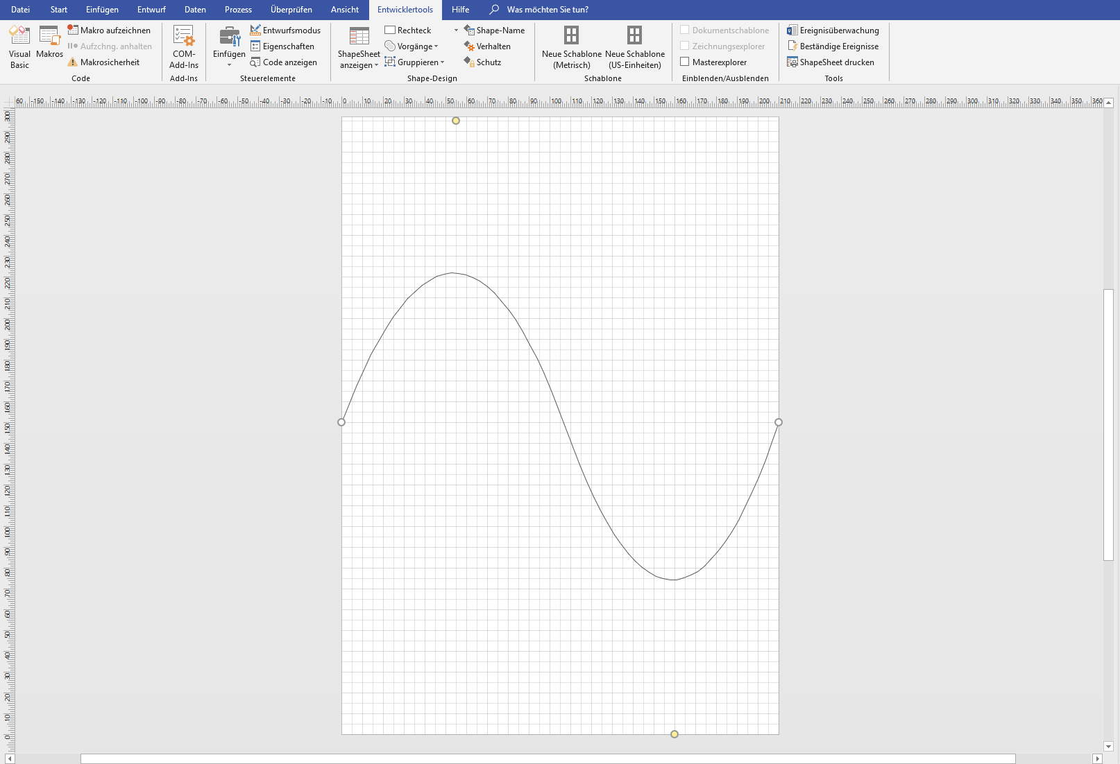The width and height of the screenshot is (1120, 764).
Task: Click the scroll left arrow
Action: click(10, 759)
